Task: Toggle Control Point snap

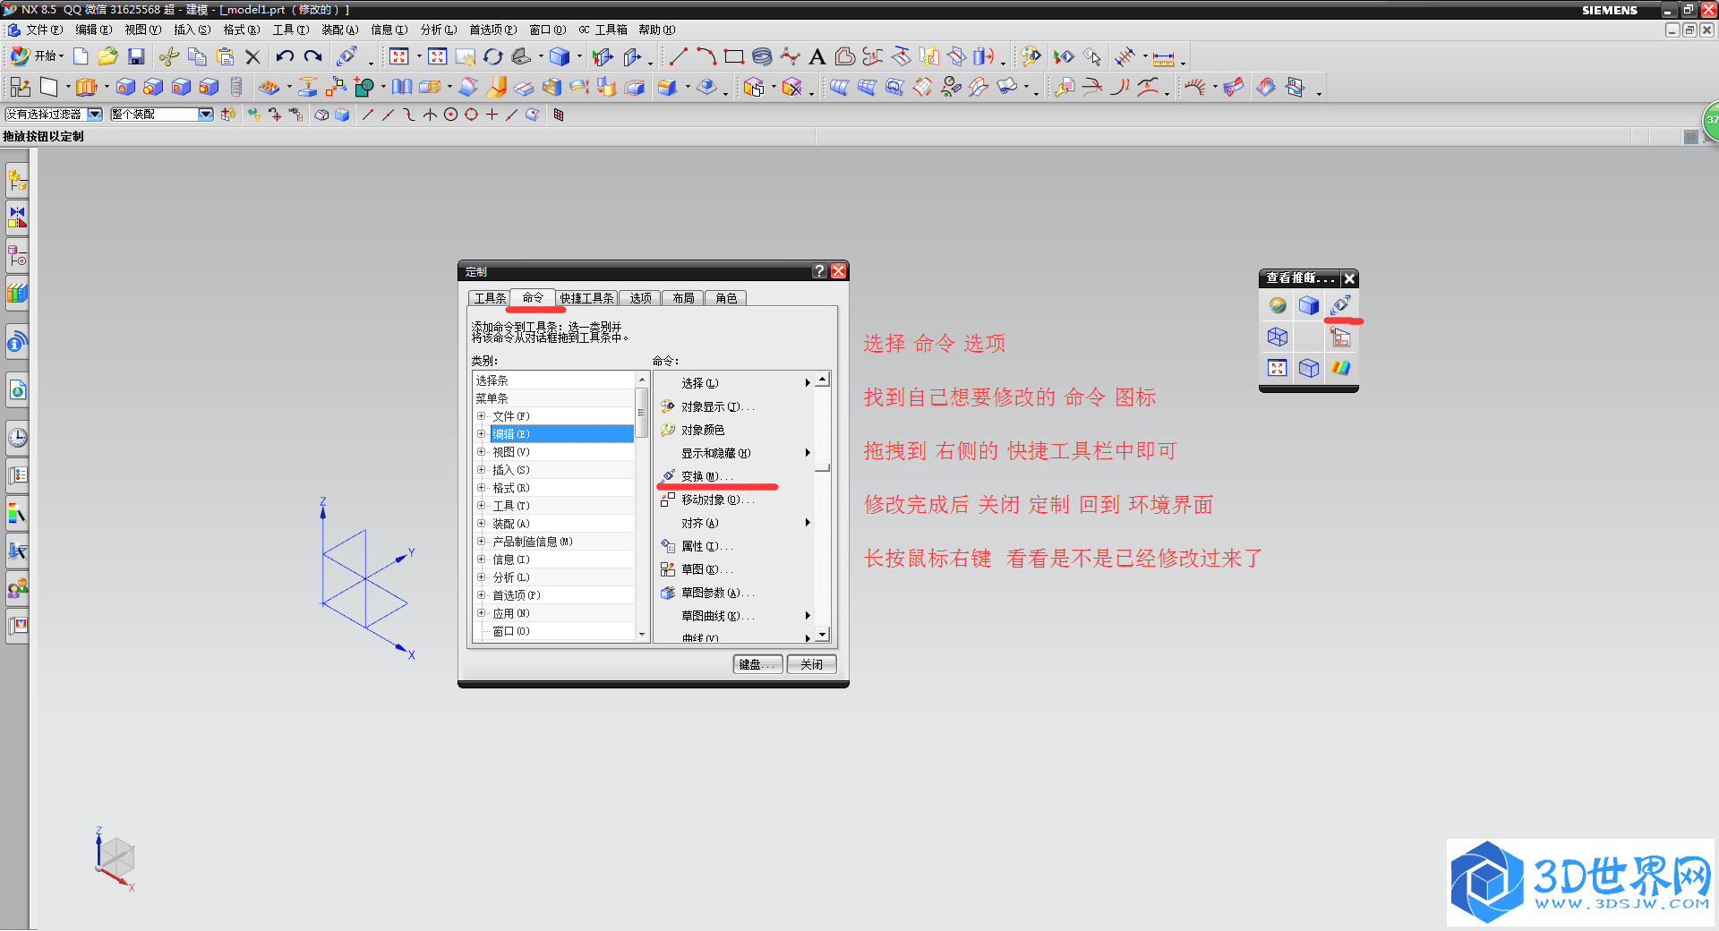Action: click(409, 115)
